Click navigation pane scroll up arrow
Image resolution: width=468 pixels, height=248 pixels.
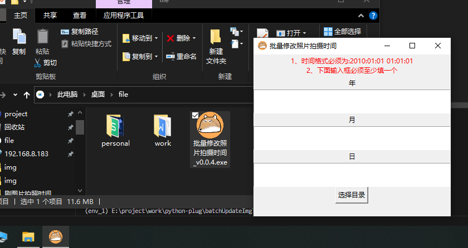click(x=80, y=113)
